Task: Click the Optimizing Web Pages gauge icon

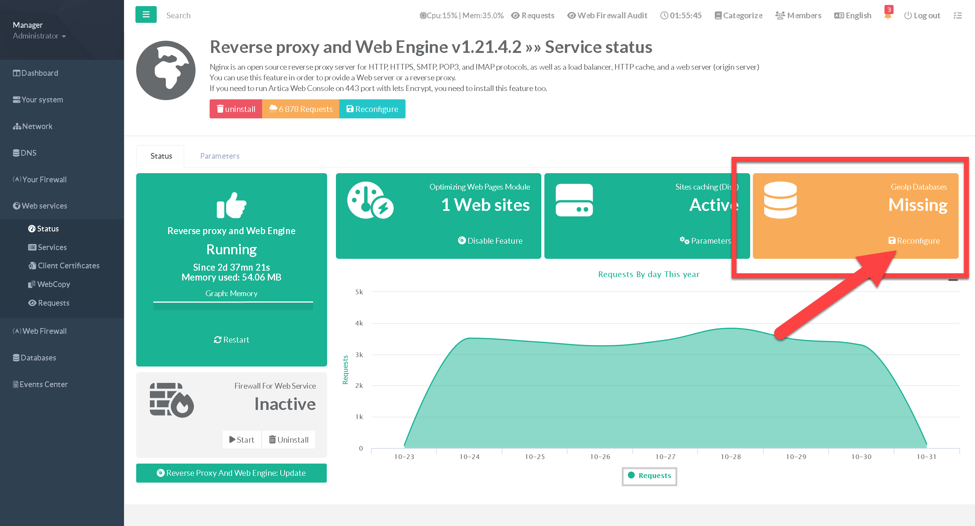Action: [370, 201]
